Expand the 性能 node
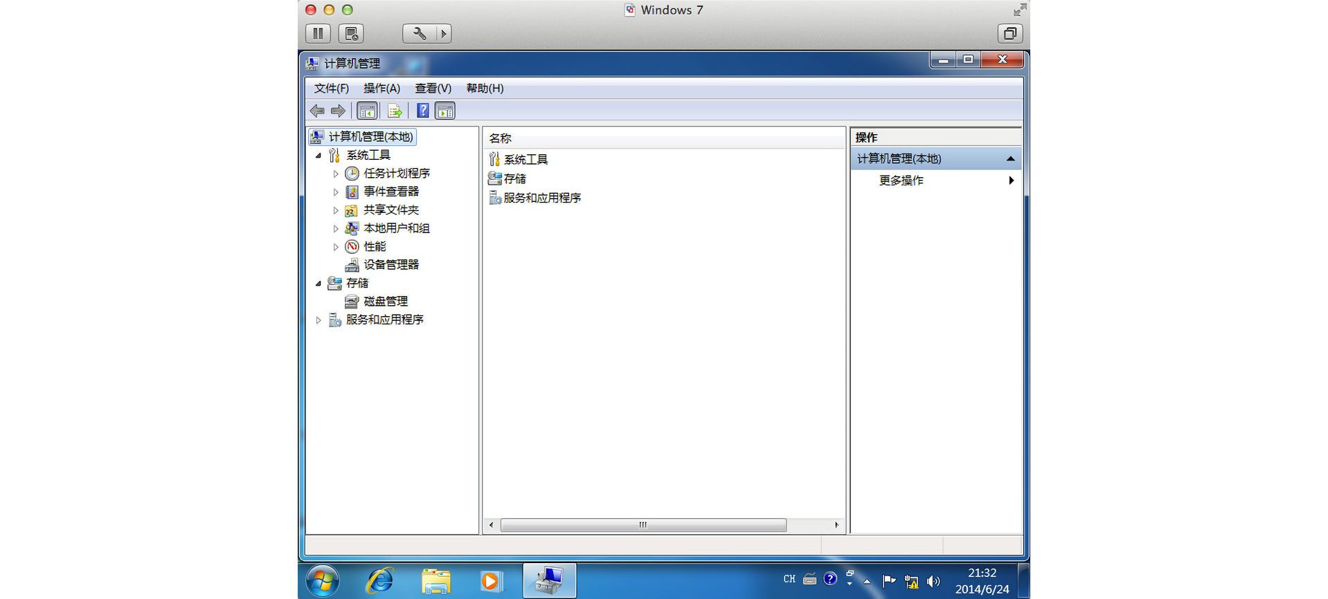This screenshot has width=1328, height=599. click(x=336, y=247)
